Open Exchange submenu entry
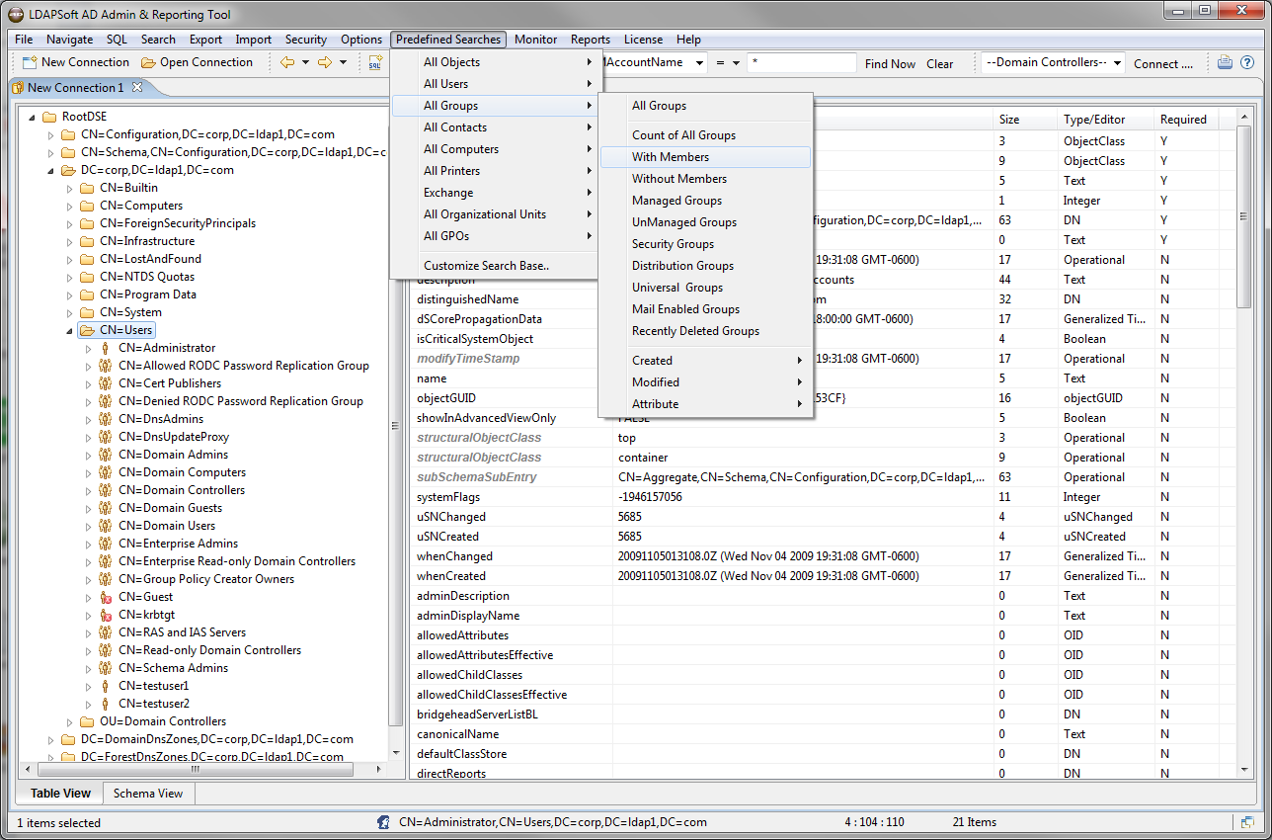The image size is (1272, 840). 495,193
